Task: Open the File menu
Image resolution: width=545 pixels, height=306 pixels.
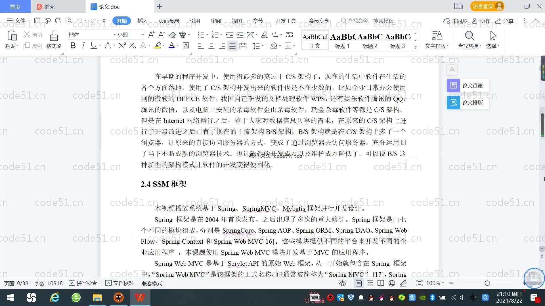Action: 16,21
